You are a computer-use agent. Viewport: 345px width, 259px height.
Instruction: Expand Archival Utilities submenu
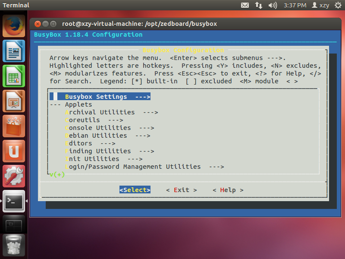point(112,112)
